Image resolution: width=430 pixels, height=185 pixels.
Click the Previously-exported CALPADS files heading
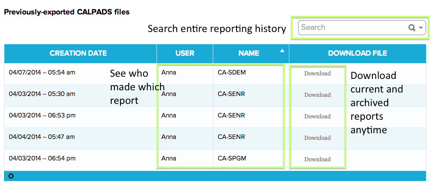(x=67, y=12)
